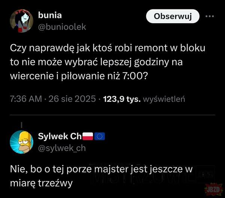Follow bunia with the Obserwuj button

click(x=173, y=16)
